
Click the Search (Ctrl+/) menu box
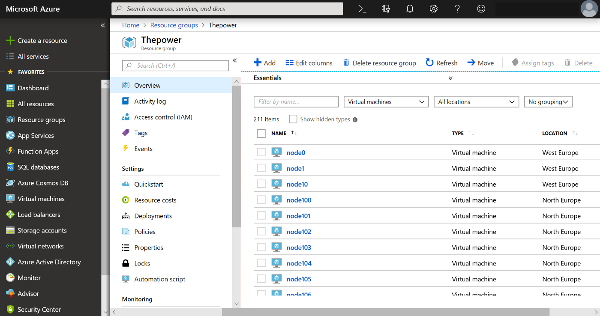175,66
